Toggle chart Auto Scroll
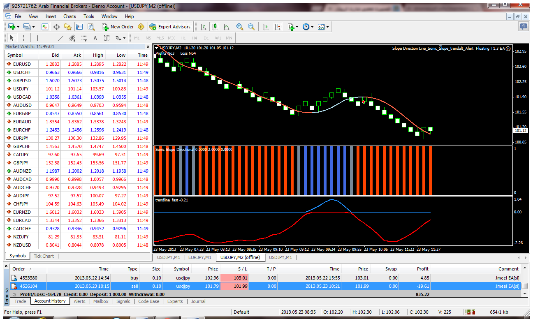 [265, 27]
